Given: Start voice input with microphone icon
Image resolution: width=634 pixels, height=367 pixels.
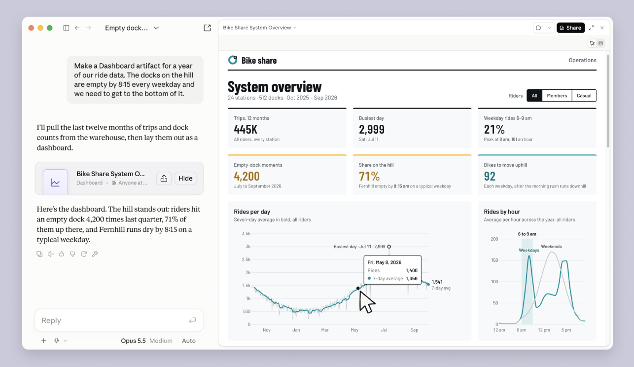Looking at the screenshot, I should click(x=57, y=340).
